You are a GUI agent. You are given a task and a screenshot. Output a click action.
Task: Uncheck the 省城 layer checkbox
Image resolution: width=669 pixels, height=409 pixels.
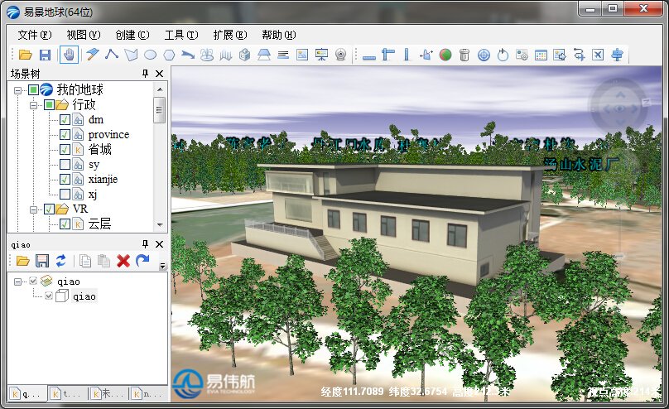pos(65,150)
